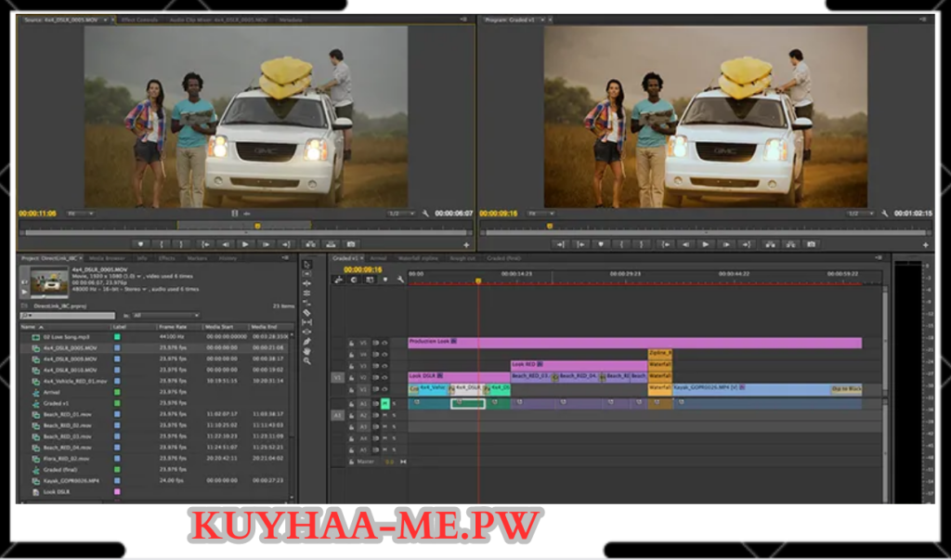951x560 pixels.
Task: Open the Source monitor 1/2 resolution dropdown
Action: click(401, 214)
